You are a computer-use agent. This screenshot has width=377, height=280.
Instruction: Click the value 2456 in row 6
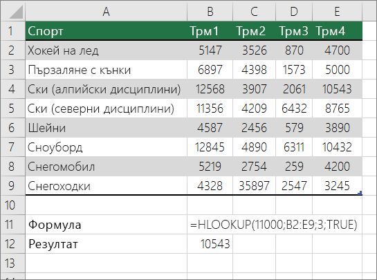pyautogui.click(x=254, y=128)
